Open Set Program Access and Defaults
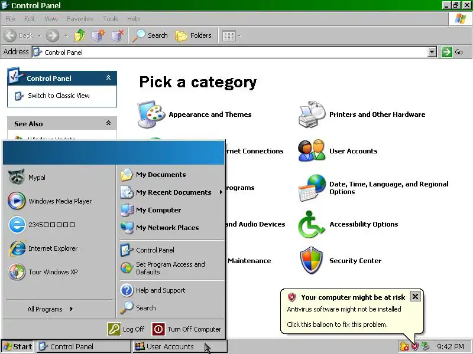Viewport: 473px width, 354px height. pos(171,268)
